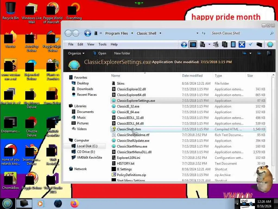Open the view options dropdown arrow
Screen dimensions: 278x209
(250, 53)
